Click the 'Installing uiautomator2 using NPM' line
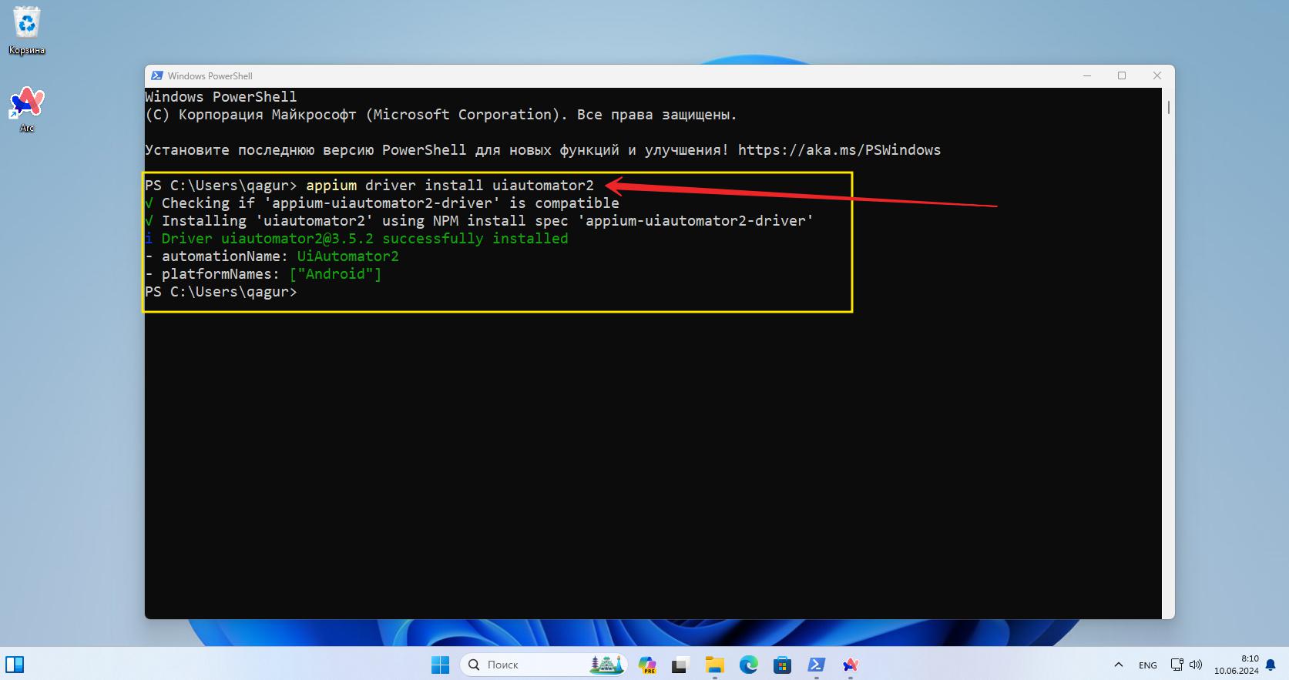The width and height of the screenshot is (1289, 680). tap(479, 221)
